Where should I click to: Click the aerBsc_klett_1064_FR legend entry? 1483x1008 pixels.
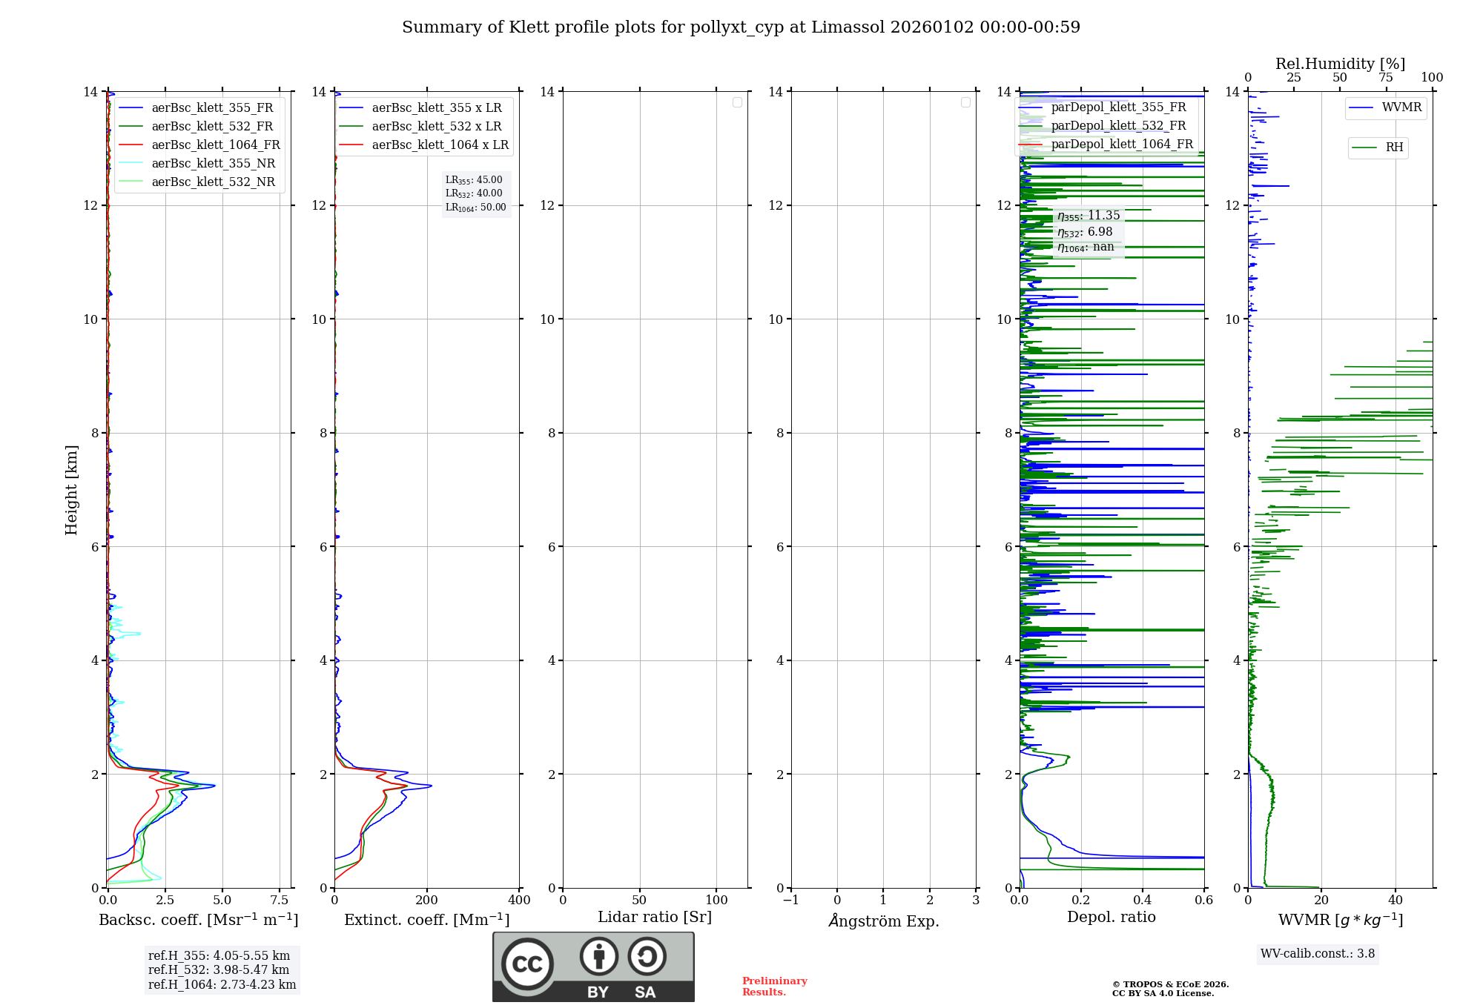coord(216,145)
